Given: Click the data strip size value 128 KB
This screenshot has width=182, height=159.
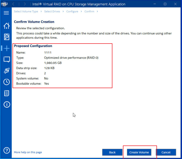Looking at the screenshot, I should coord(49,68).
